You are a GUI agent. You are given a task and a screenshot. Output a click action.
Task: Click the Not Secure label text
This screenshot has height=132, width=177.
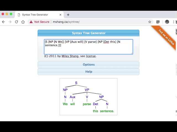42,22
